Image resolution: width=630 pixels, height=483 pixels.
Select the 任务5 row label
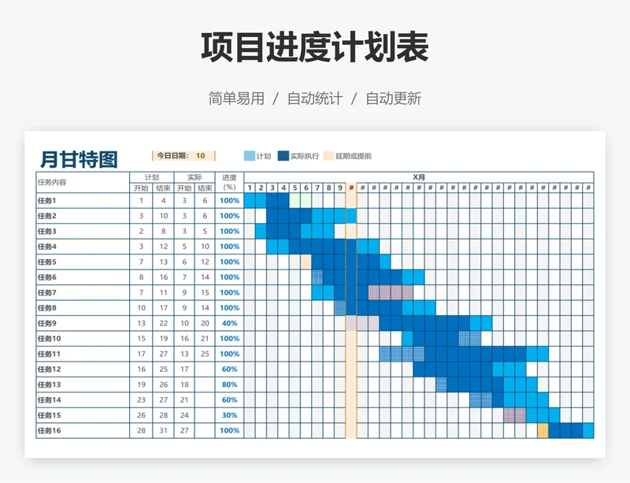83,262
